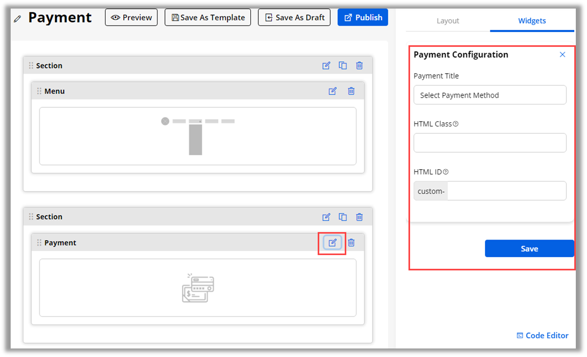Screen dimensions: 587x357
Task: Open the Code Editor link
Action: (542, 336)
